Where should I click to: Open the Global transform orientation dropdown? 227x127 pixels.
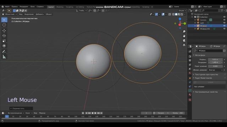click(x=81, y=11)
